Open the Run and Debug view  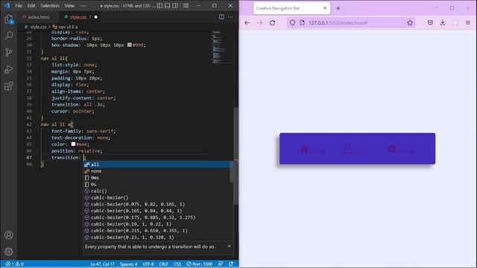pyautogui.click(x=9, y=69)
